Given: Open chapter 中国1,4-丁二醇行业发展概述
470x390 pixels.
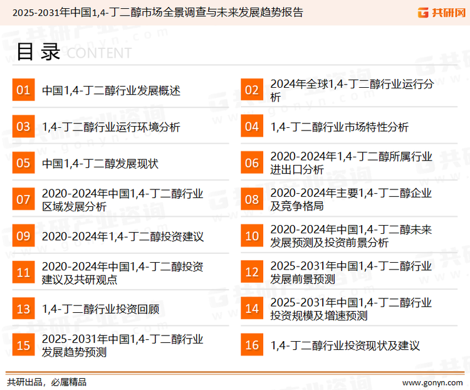Looking at the screenshot, I should point(111,90).
